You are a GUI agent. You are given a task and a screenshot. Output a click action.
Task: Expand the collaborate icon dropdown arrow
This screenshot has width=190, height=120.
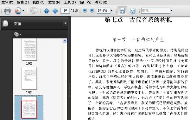[x=23, y=11]
